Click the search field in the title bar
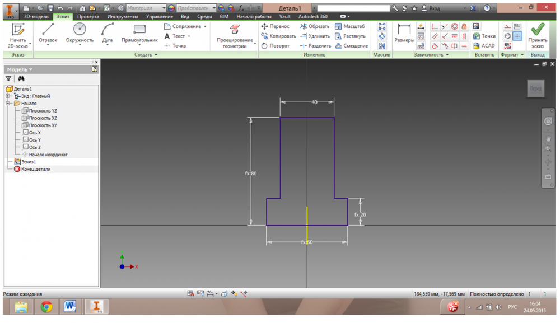This screenshot has width=560, height=323. [353, 8]
